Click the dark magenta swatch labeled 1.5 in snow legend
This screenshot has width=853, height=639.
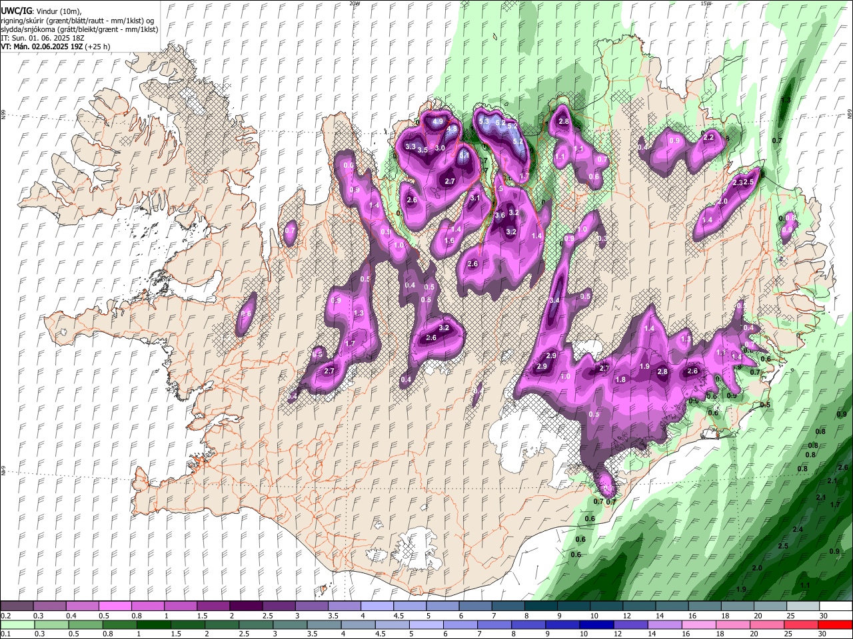pos(213,606)
